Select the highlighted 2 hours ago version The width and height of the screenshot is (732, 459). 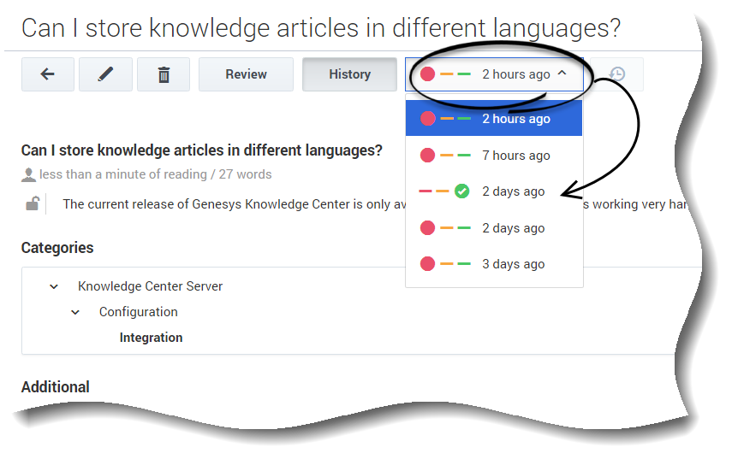coord(515,119)
